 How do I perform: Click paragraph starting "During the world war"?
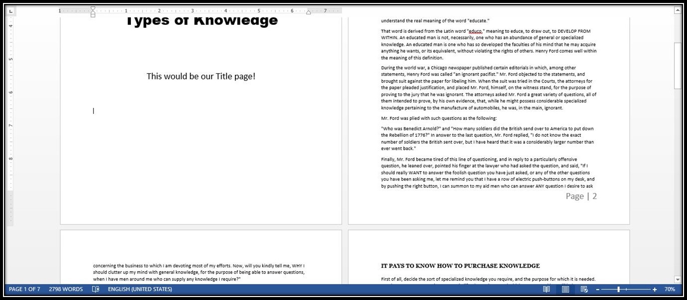[489, 88]
